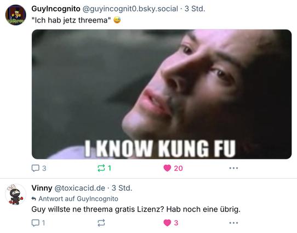Open the Vinny display name
Image resolution: width=297 pixels, height=233 pixels.
pyautogui.click(x=42, y=188)
